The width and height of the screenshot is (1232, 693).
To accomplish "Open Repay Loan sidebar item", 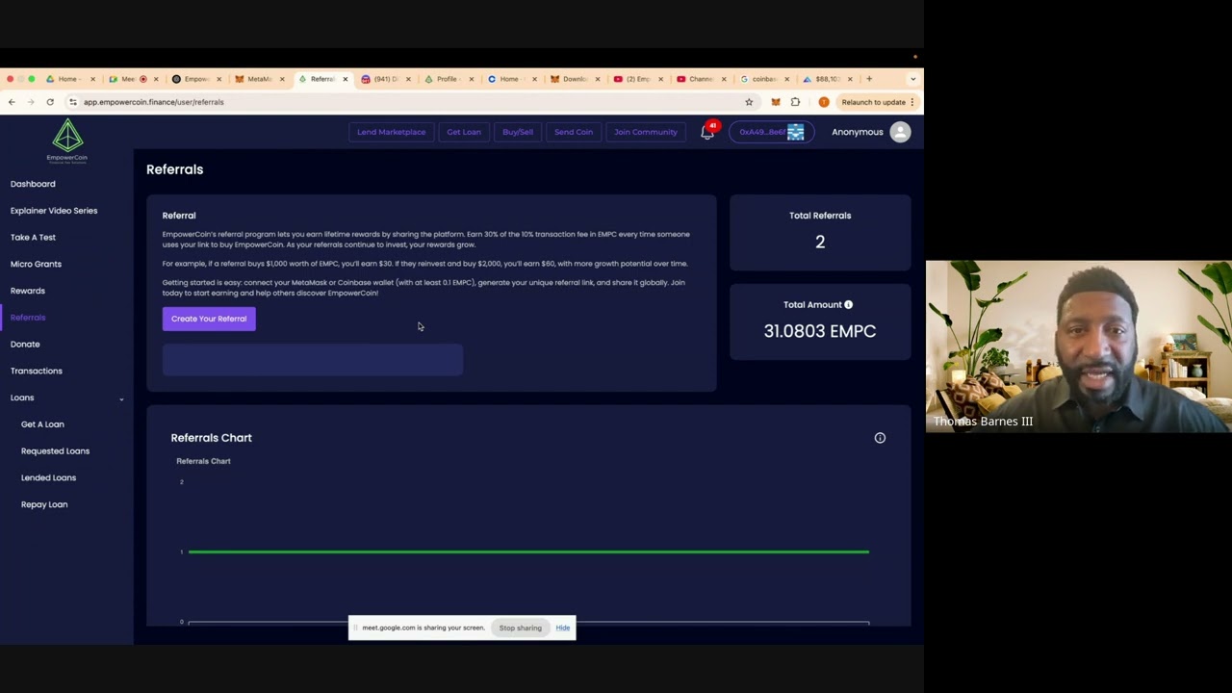I will 44,504.
